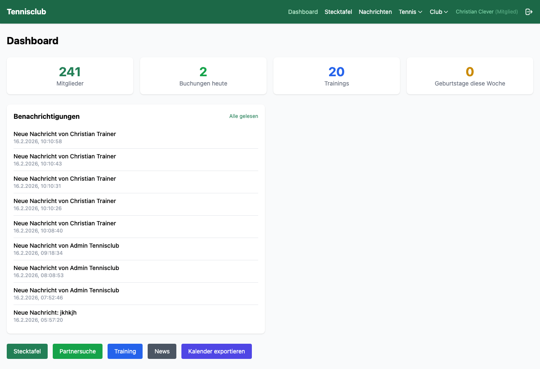The width and height of the screenshot is (540, 369).
Task: Select the Dashboard menu item
Action: pos(303,12)
